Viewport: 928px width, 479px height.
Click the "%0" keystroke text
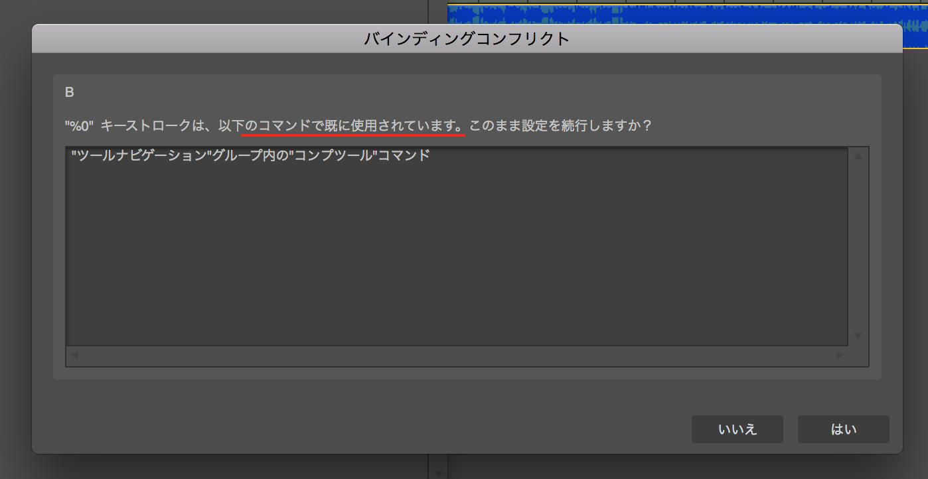[78, 125]
